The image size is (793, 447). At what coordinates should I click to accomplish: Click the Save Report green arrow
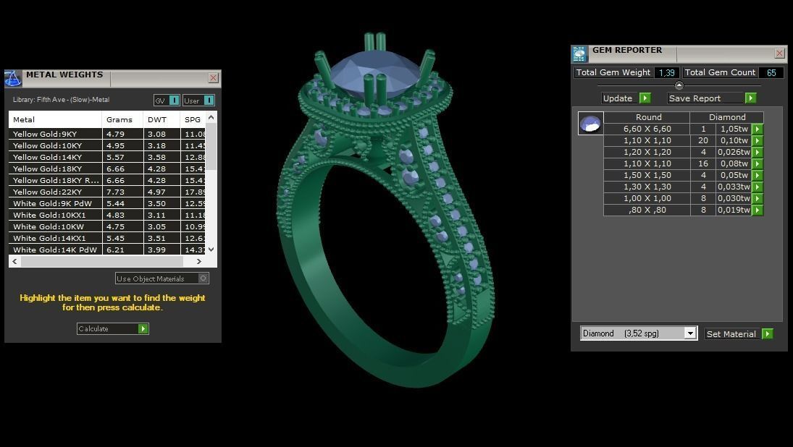750,98
